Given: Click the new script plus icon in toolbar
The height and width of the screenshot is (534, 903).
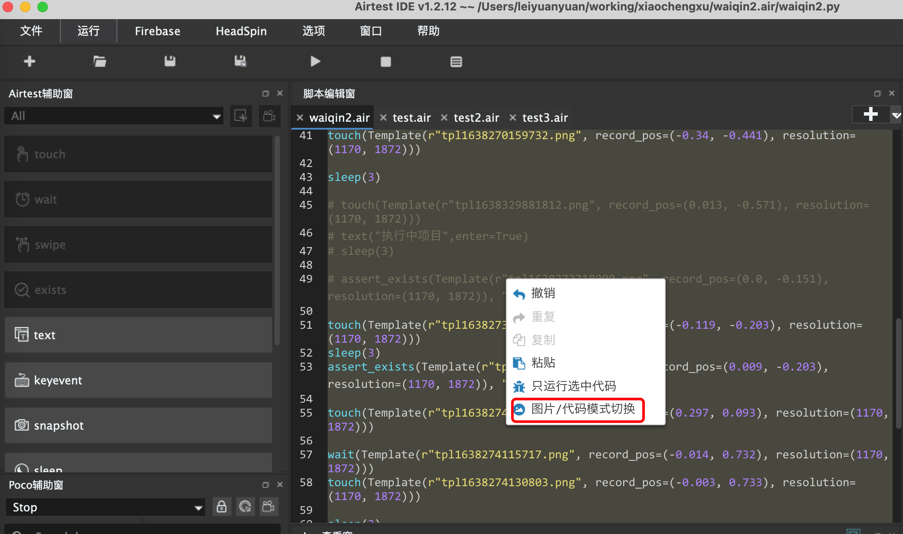Looking at the screenshot, I should (x=30, y=61).
